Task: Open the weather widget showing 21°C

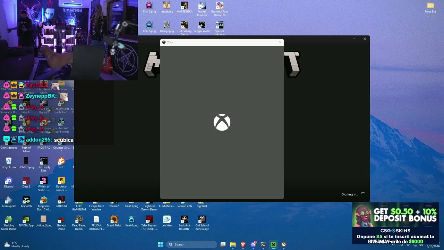Action: pyautogui.click(x=16, y=244)
